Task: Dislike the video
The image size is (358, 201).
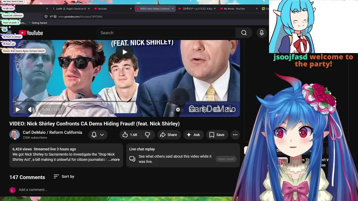Action: [147, 135]
